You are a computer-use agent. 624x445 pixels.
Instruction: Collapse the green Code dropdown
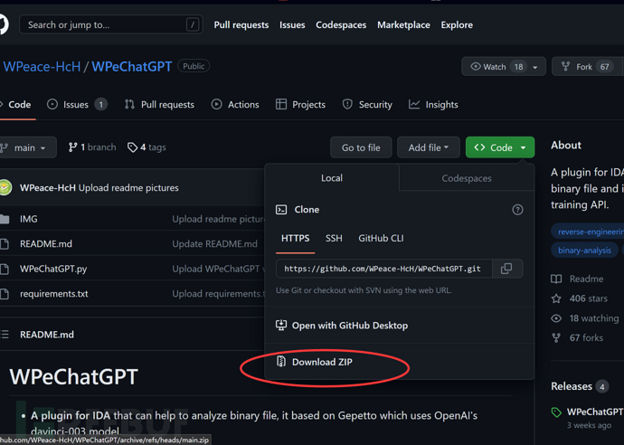click(x=500, y=147)
